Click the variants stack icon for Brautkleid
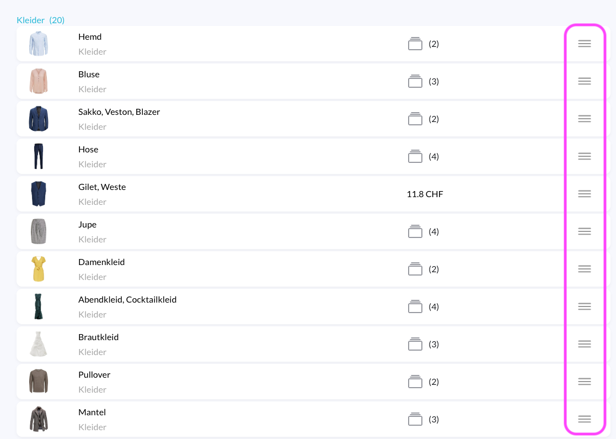616x439 pixels. pyautogui.click(x=415, y=344)
